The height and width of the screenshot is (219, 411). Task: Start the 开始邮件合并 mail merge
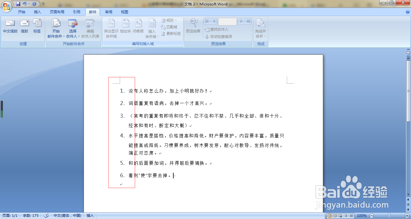[x=56, y=29]
